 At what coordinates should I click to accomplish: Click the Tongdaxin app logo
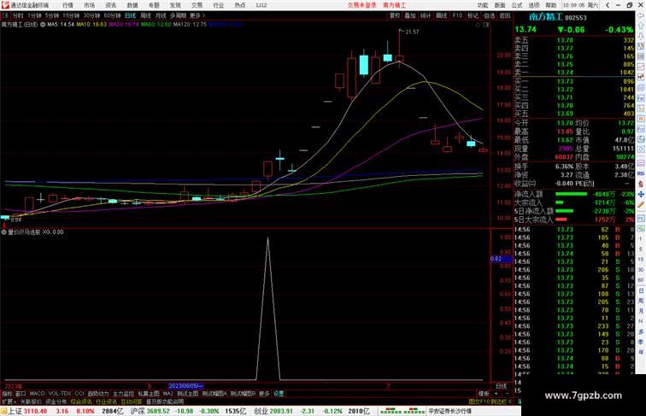click(x=5, y=5)
